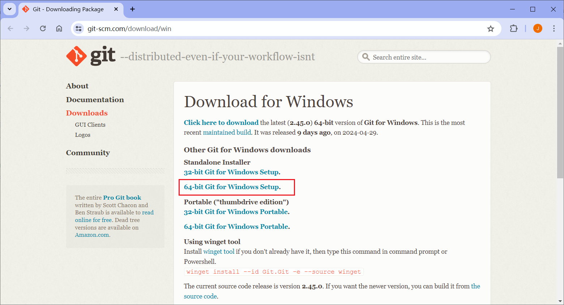This screenshot has width=564, height=305.
Task: Click the winget install command text
Action: click(x=274, y=272)
